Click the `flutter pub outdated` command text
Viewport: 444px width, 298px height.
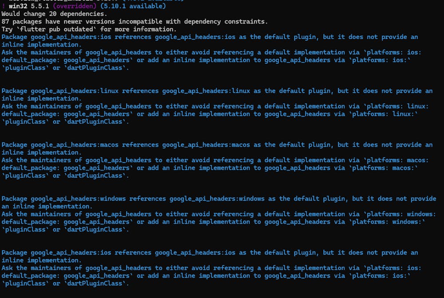coord(56,29)
